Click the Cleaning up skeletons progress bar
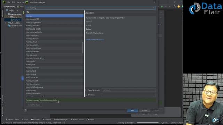 (148, 123)
